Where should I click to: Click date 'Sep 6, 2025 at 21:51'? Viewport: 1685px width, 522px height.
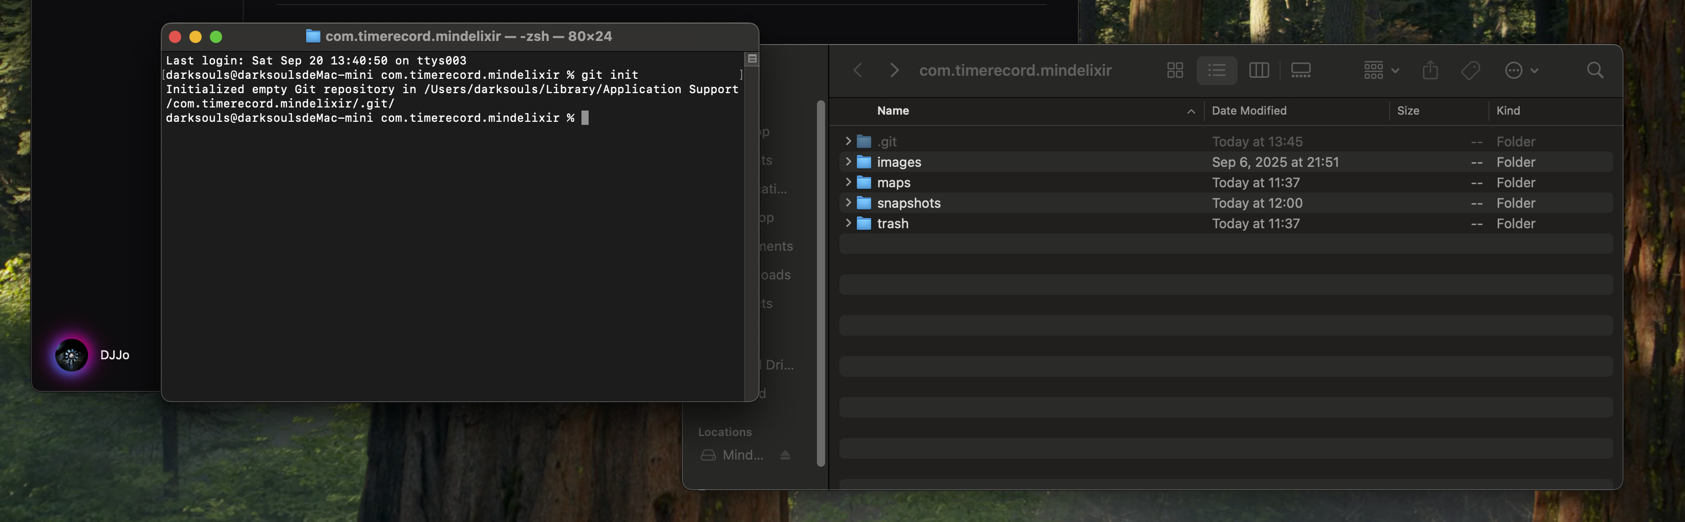(1275, 162)
